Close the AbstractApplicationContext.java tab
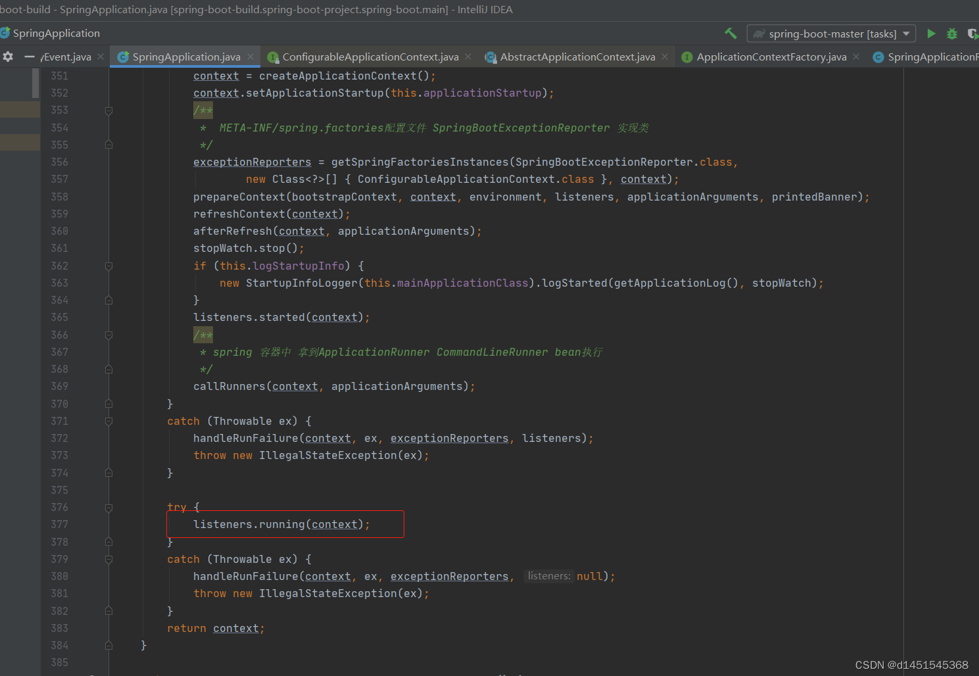Viewport: 979px width, 676px height. click(665, 57)
